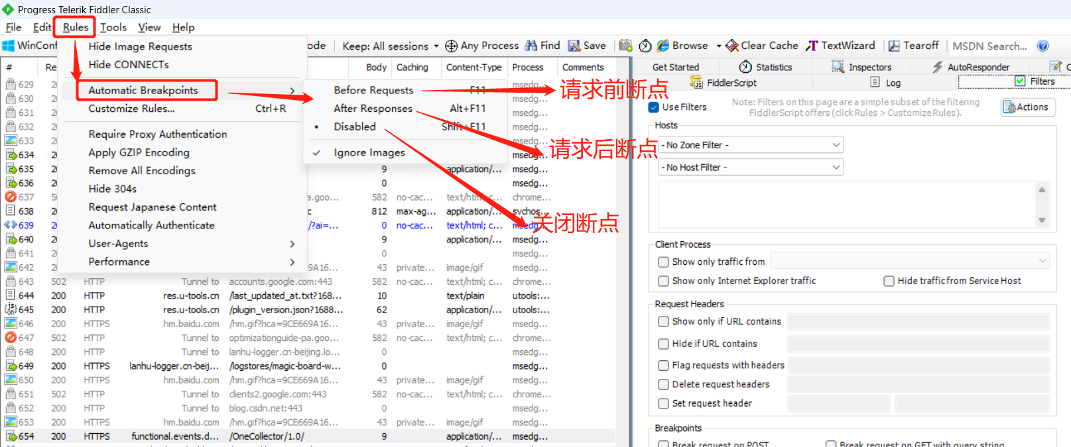
Task: Click the Save sessions icon
Action: [574, 46]
